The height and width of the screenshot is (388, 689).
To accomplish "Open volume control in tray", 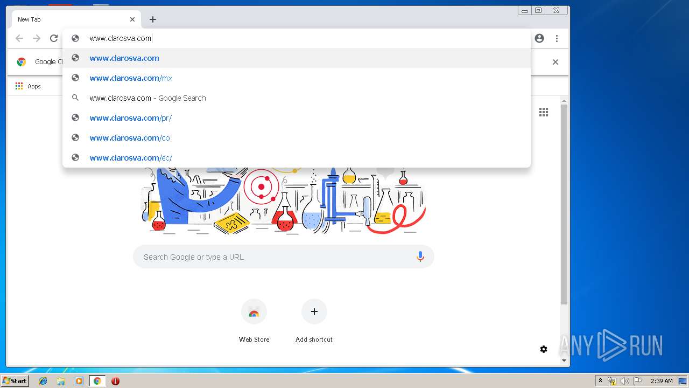I will [625, 381].
